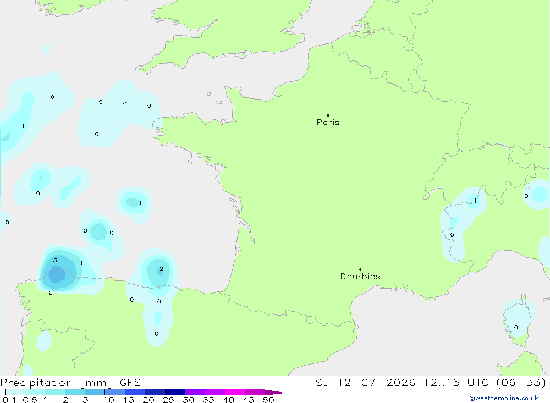Click the "Precipitation [mm]" title text
Viewport: 550px width, 403px height.
[56, 383]
